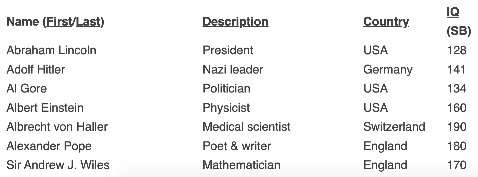Image resolution: width=478 pixels, height=177 pixels.
Task: Sort by the IQ column header
Action: [453, 12]
